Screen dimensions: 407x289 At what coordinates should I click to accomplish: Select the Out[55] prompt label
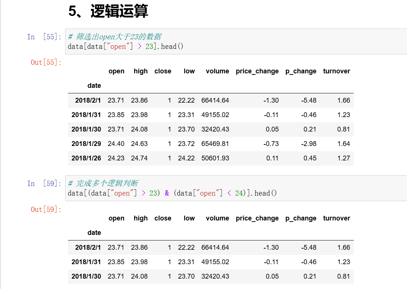[46, 62]
